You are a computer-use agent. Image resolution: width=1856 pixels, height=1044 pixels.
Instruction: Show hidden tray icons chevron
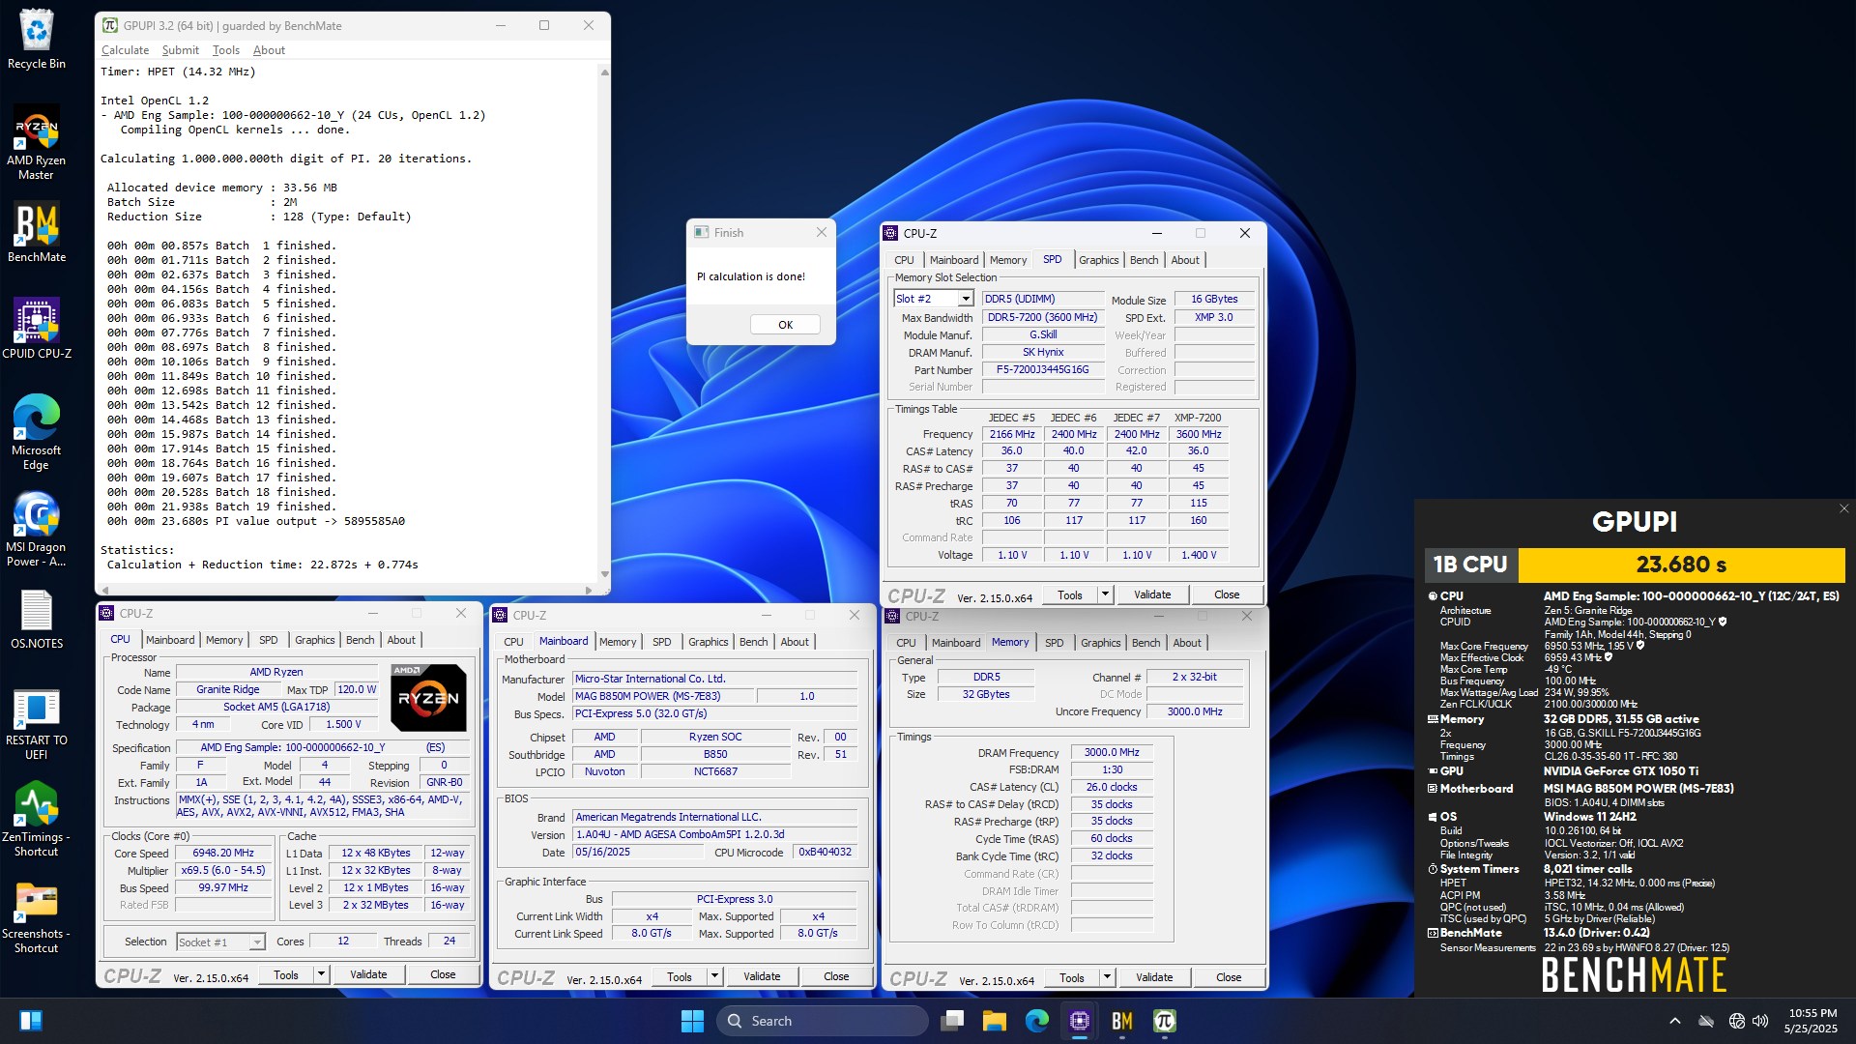coord(1675,1021)
